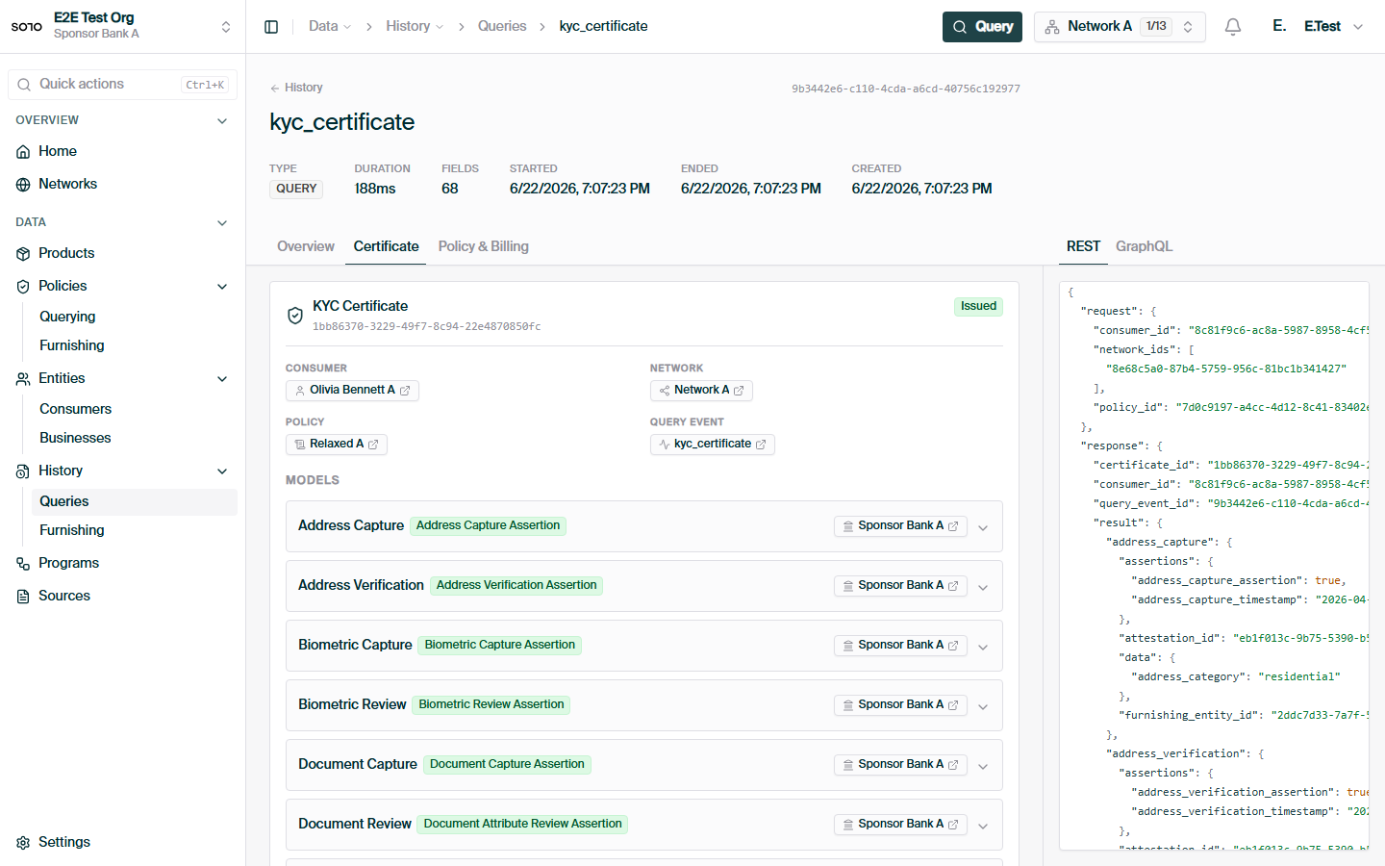Click the Query button
This screenshot has height=866, width=1385.
pos(982,27)
